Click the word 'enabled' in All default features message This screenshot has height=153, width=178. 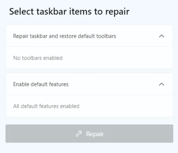70,106
